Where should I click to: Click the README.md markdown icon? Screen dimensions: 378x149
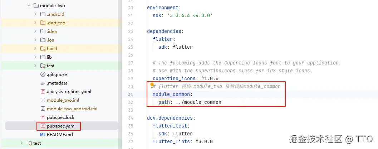[43, 135]
